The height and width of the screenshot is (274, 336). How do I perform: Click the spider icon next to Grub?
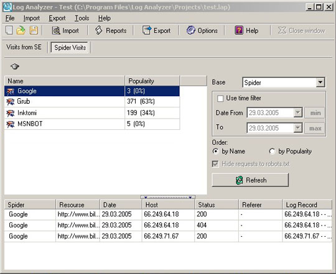tap(11, 102)
